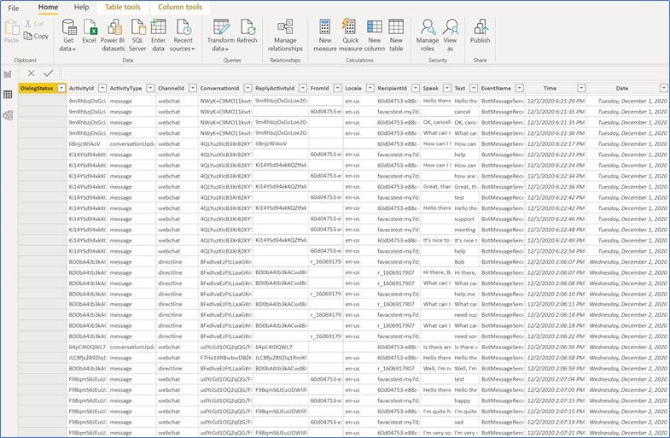Create a Quick measure

pyautogui.click(x=349, y=26)
